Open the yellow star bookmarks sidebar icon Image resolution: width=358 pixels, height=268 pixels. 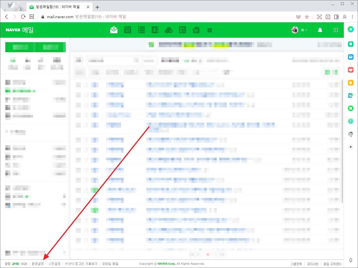pyautogui.click(x=351, y=83)
